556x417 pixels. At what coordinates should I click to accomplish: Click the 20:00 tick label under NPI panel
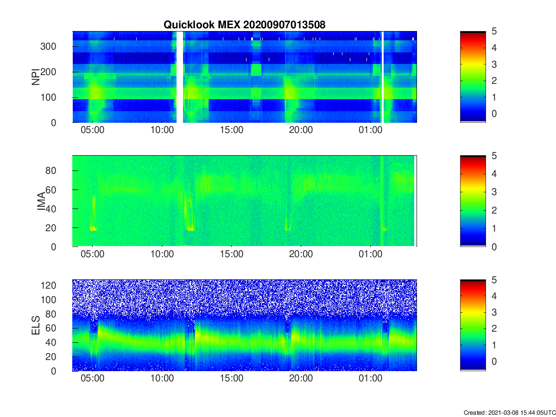[x=301, y=130]
